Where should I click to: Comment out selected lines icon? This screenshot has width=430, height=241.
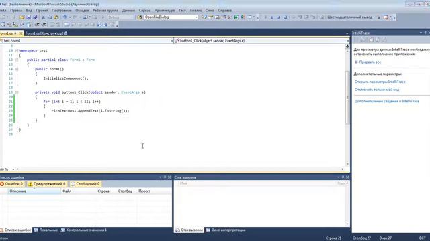tap(52, 25)
